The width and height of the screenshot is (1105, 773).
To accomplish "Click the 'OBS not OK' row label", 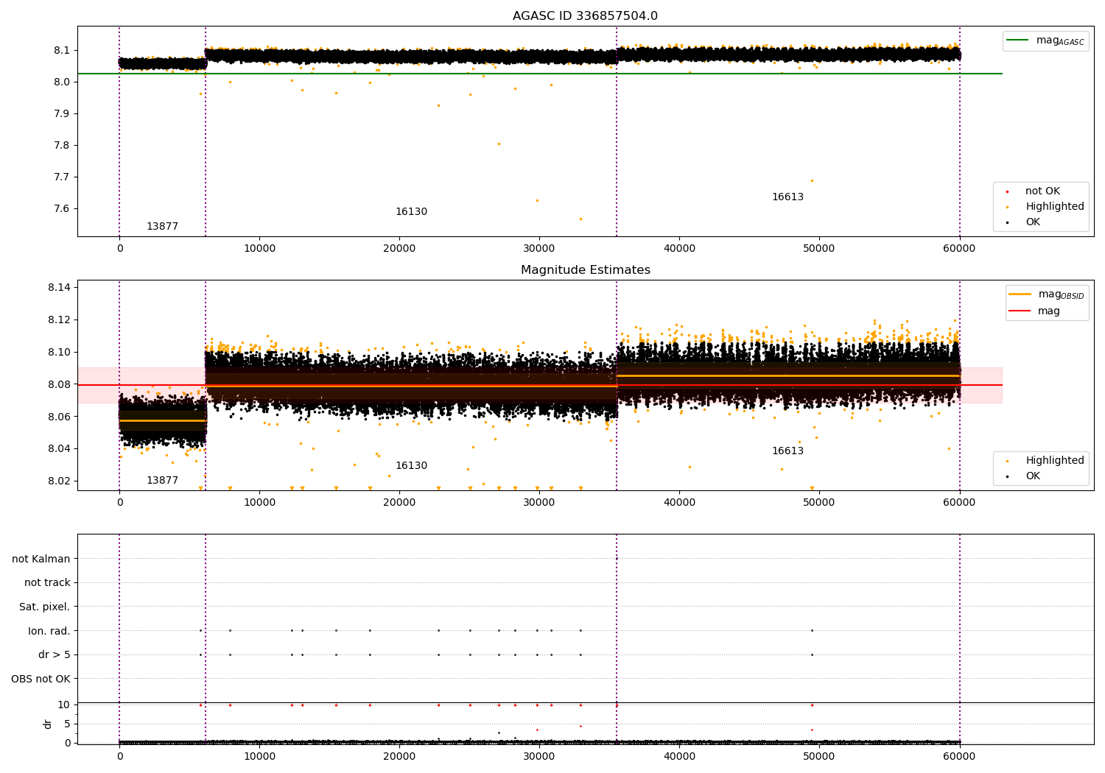I will tap(41, 679).
